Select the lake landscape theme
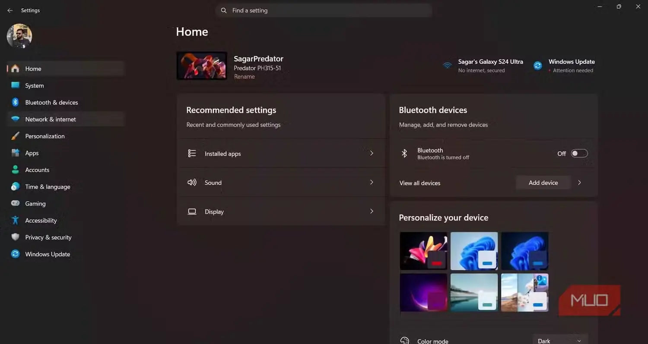The image size is (648, 344). [x=474, y=292]
